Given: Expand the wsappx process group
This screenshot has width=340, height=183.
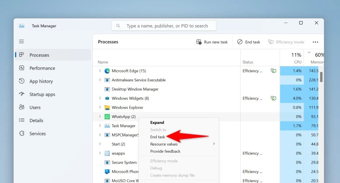Looking at the screenshot, I should (100, 153).
